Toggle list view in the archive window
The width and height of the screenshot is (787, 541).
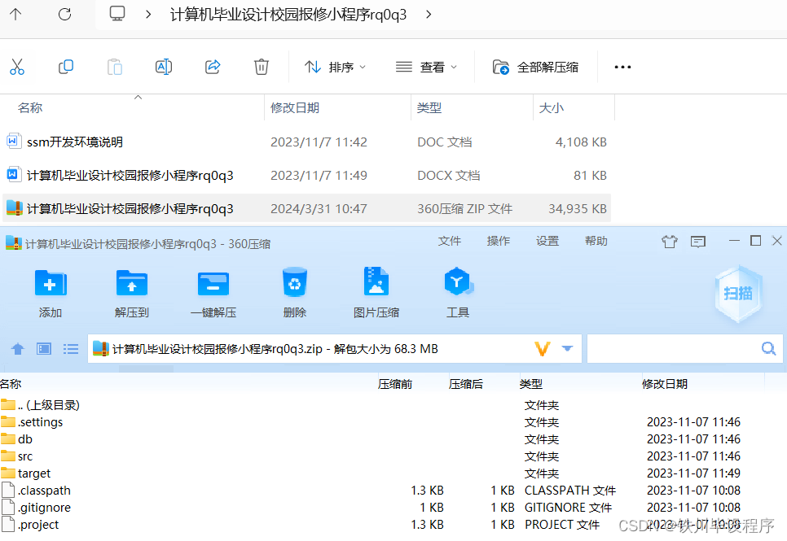tap(71, 348)
